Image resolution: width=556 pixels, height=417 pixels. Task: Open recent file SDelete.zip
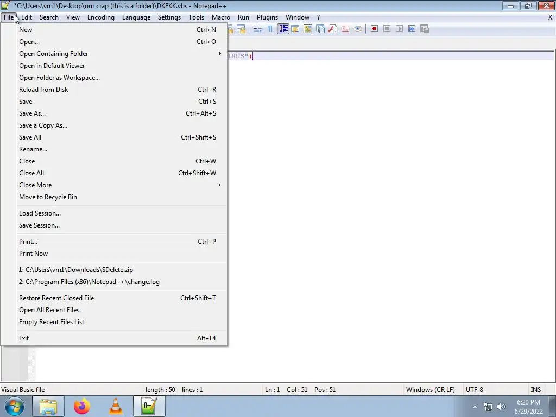pyautogui.click(x=113, y=270)
